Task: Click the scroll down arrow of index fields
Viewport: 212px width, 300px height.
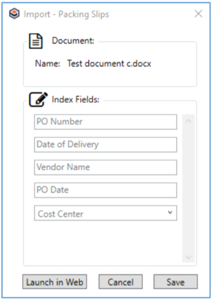Action: point(188,257)
